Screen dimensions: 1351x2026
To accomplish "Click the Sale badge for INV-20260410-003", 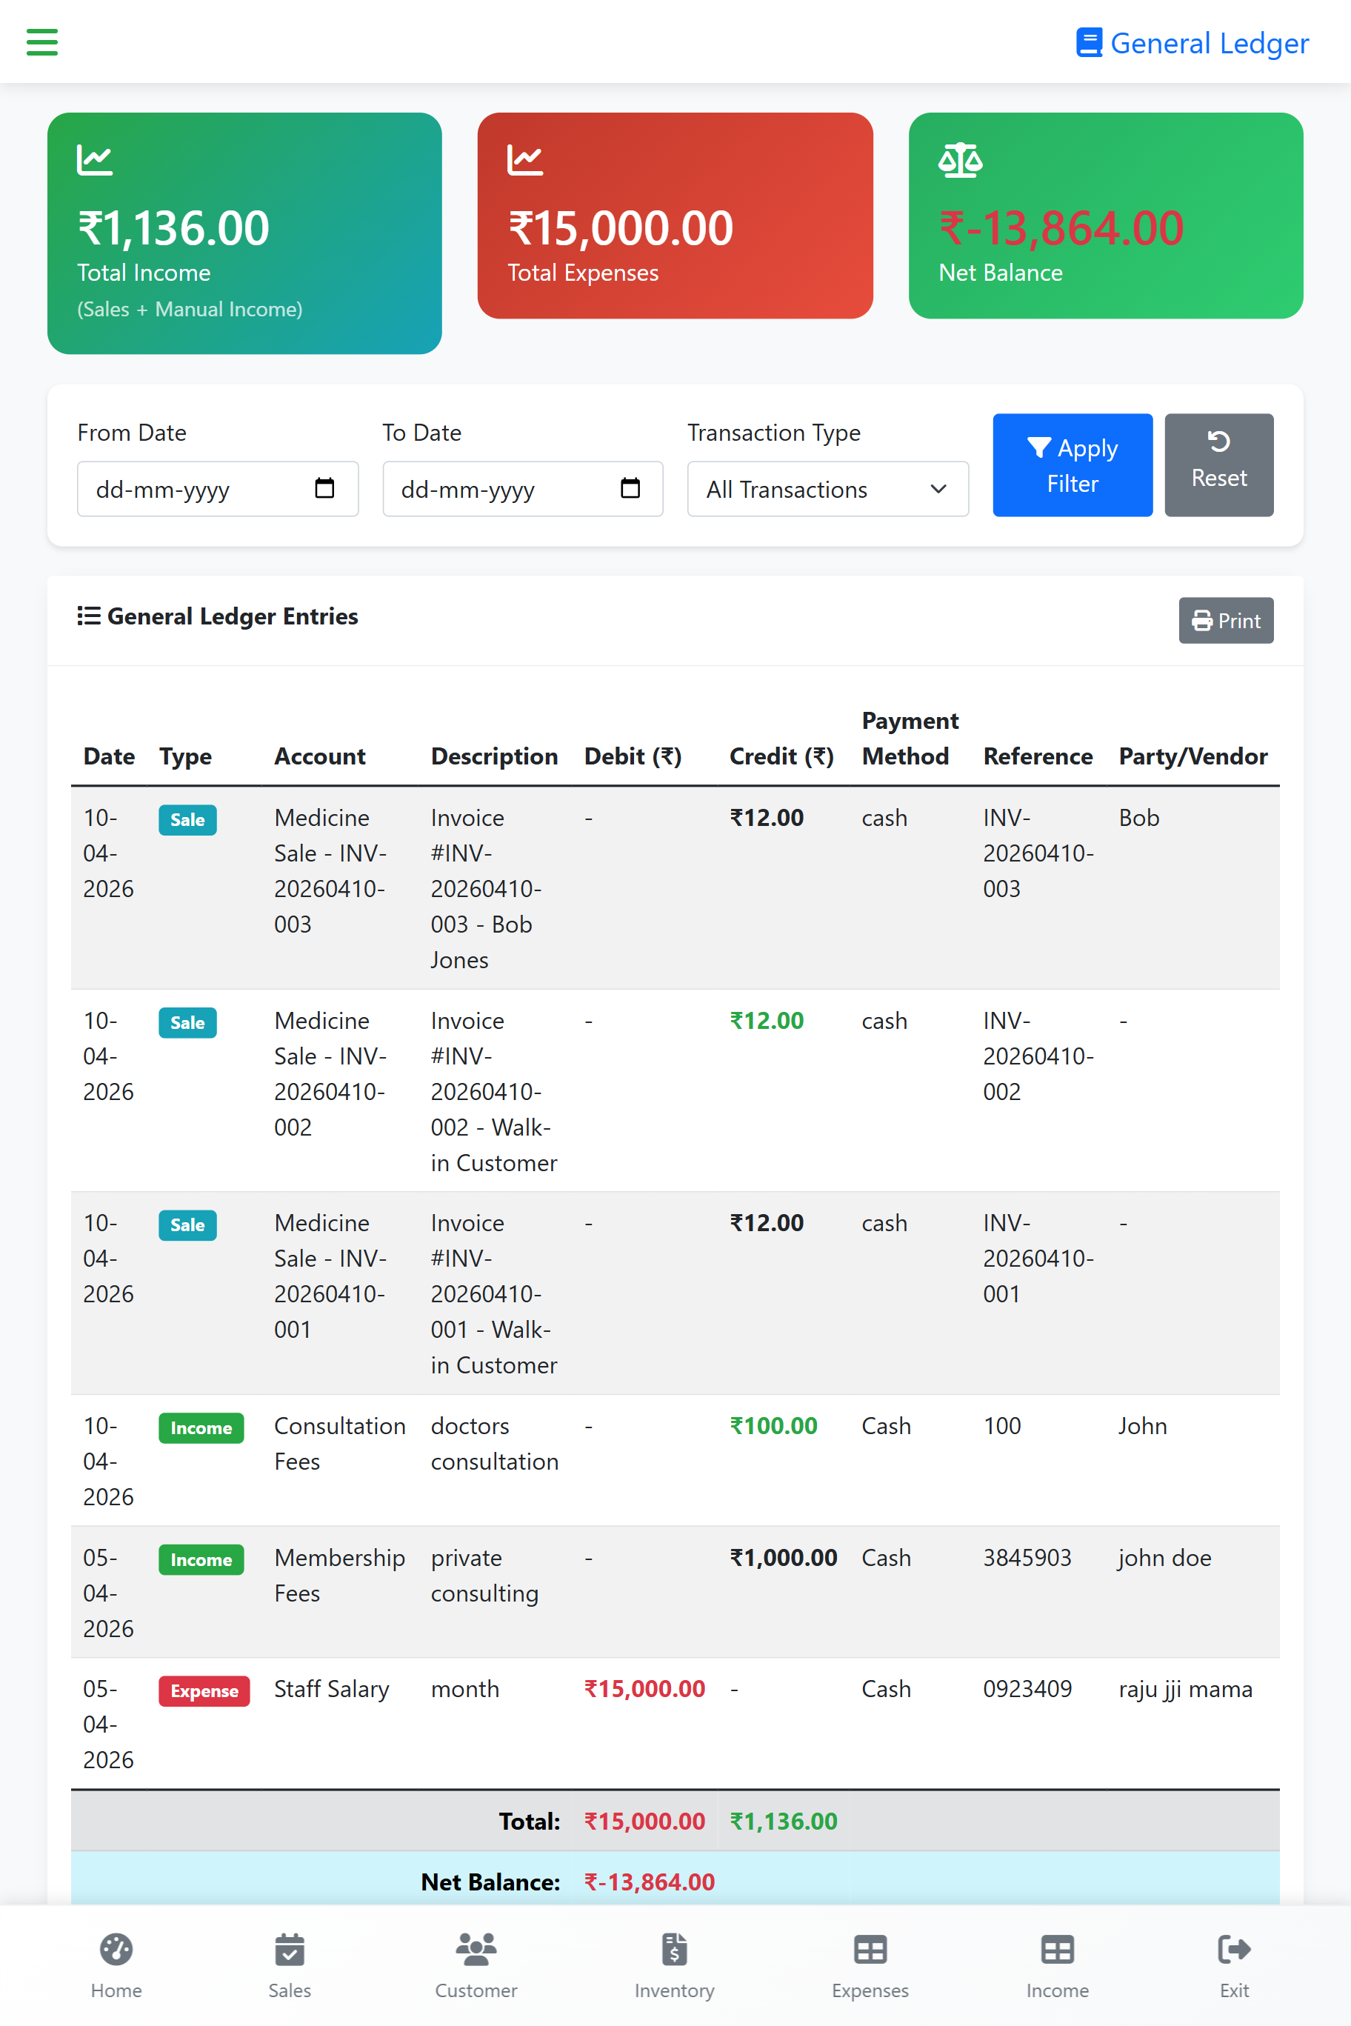I will [x=187, y=819].
